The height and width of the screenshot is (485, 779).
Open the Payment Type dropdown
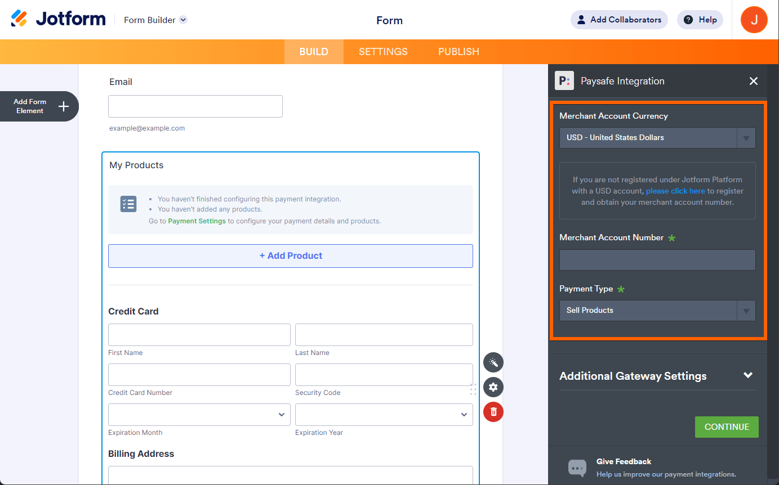(x=657, y=311)
